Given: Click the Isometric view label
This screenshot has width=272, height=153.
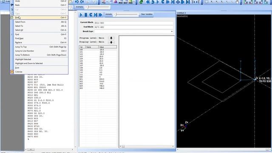Looking at the screenshot, I should tap(182, 16).
